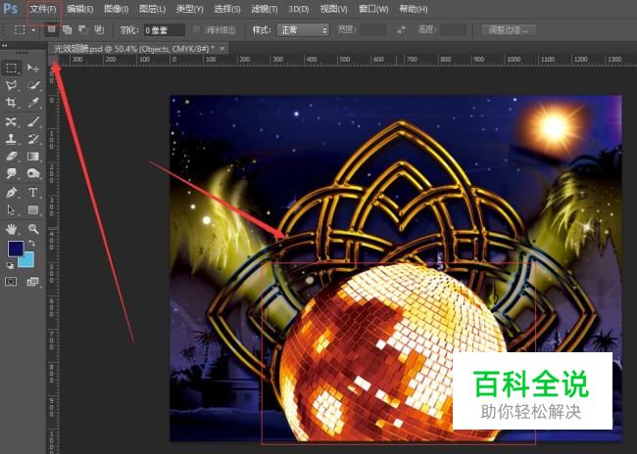Open the 帮助(H) menu
637x454 pixels.
[x=414, y=9]
